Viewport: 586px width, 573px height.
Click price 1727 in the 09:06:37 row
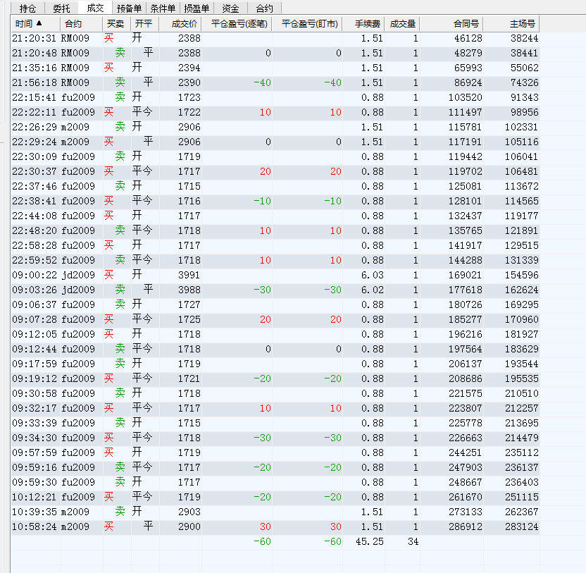pyautogui.click(x=189, y=305)
